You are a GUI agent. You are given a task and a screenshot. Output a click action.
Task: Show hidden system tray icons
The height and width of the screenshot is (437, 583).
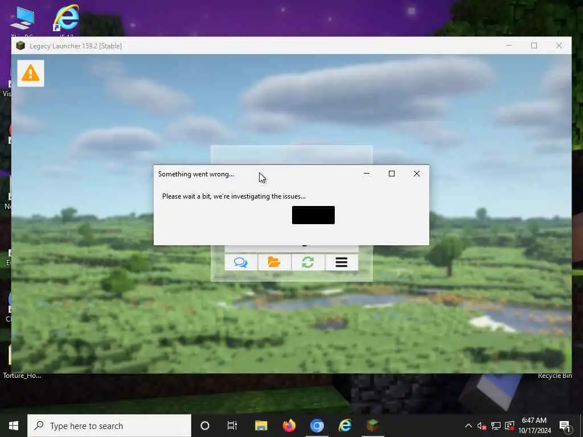click(469, 426)
